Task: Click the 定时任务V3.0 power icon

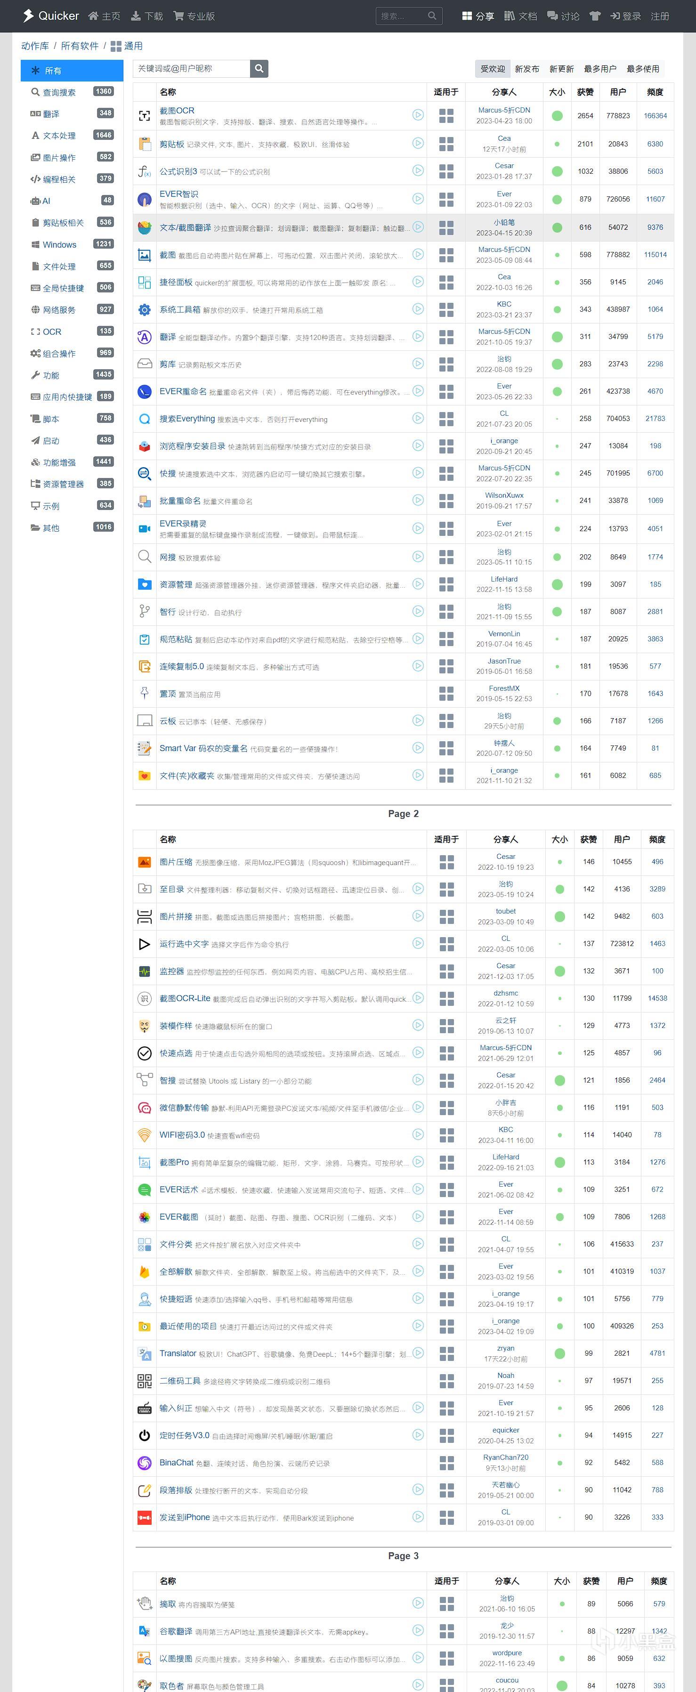Action: click(x=145, y=1435)
